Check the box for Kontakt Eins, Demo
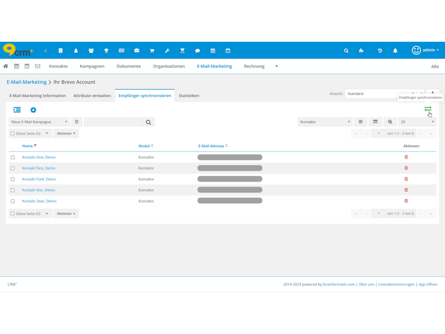 coord(12,168)
